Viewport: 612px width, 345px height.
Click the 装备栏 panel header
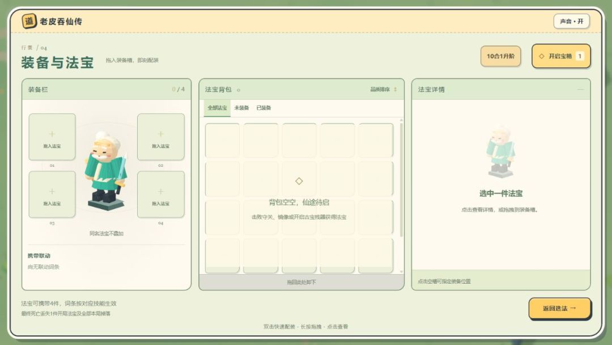pos(106,90)
